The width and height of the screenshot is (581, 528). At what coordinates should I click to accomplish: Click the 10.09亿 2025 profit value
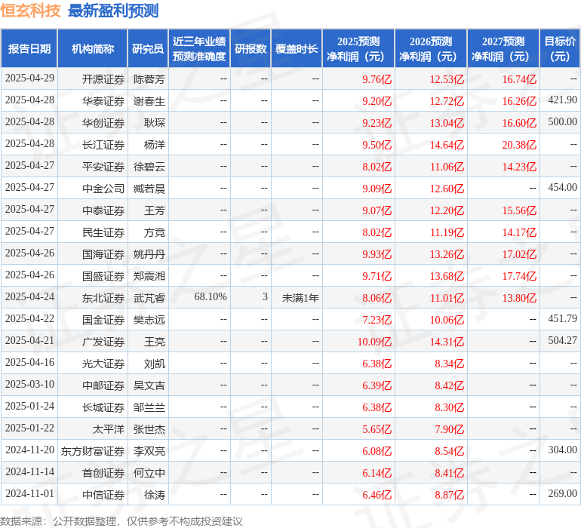[374, 342]
